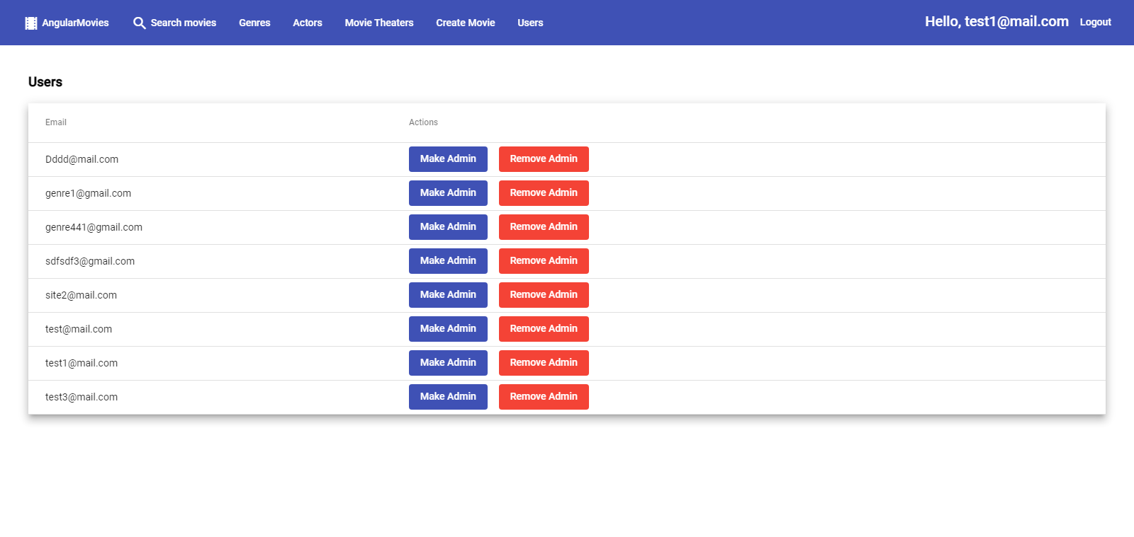Revoke admin for sdfsdf3@gmail.com
This screenshot has height=537, width=1134.
544,261
